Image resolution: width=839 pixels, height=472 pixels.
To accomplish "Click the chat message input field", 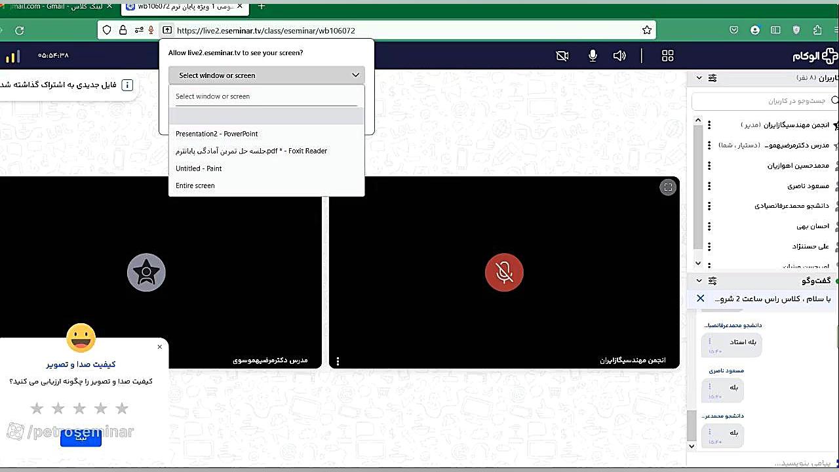I will pos(767,463).
